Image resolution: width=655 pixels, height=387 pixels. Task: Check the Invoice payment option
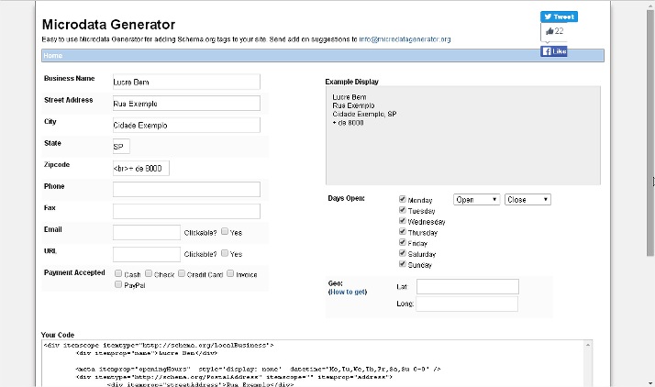point(230,273)
